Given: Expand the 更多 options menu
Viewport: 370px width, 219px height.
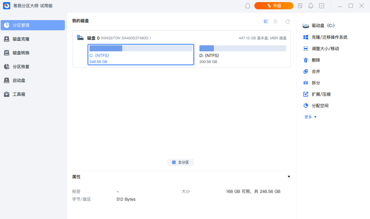Looking at the screenshot, I should pyautogui.click(x=310, y=117).
